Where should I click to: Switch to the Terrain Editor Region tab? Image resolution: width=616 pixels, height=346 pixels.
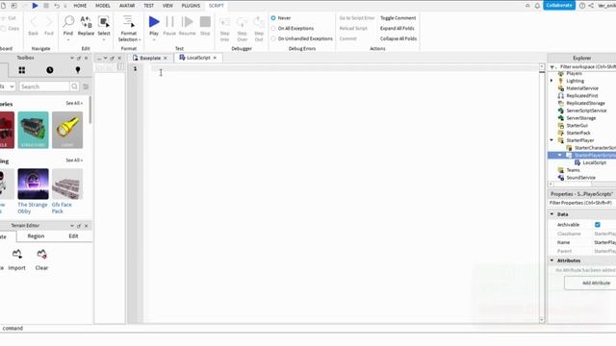coord(36,236)
